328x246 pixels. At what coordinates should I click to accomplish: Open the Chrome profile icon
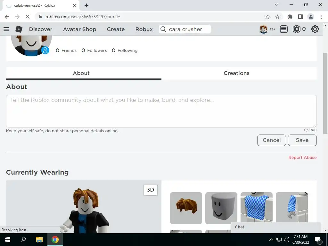coord(311,17)
